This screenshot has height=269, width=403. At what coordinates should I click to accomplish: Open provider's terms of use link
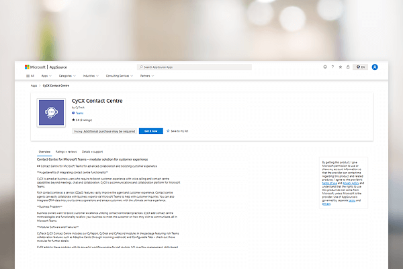point(330,184)
